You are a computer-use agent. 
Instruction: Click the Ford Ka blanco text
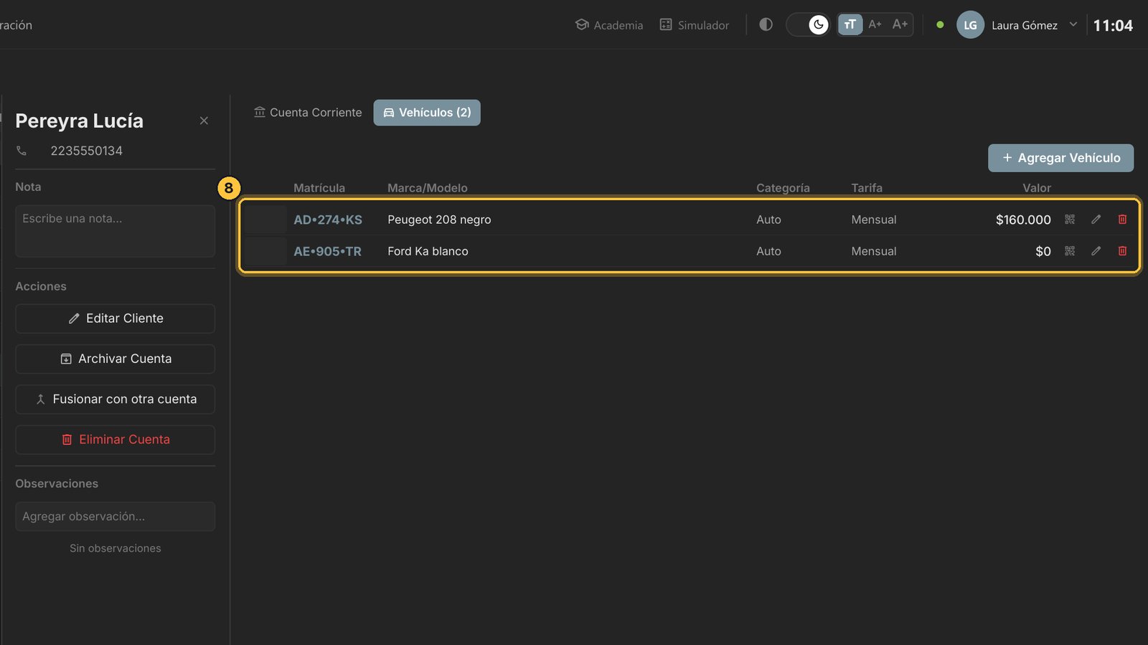coord(428,251)
